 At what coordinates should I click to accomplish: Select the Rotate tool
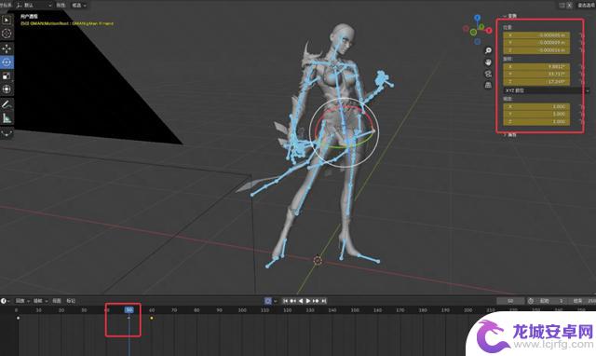point(7,62)
